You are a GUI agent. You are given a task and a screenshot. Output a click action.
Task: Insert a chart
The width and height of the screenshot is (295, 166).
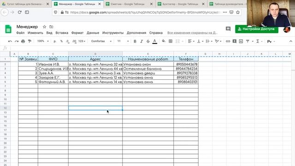[x=241, y=41]
